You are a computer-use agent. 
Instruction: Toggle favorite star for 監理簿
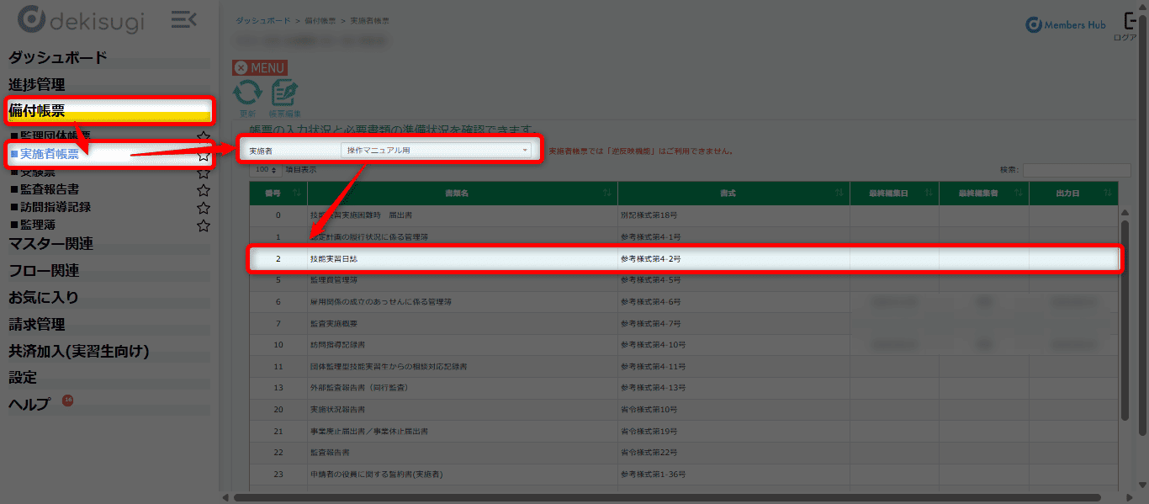203,225
